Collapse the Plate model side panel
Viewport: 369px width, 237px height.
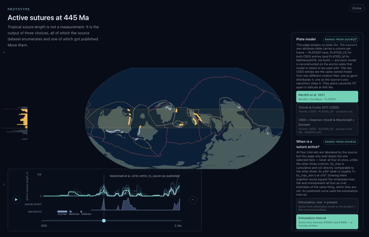point(356,38)
